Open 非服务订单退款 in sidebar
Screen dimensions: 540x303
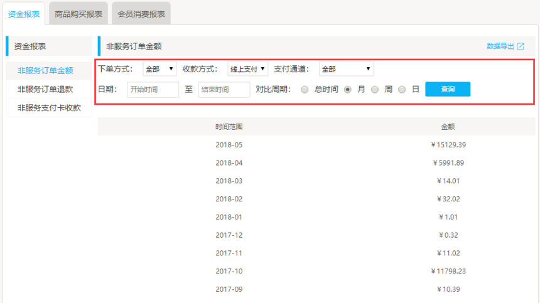click(45, 89)
